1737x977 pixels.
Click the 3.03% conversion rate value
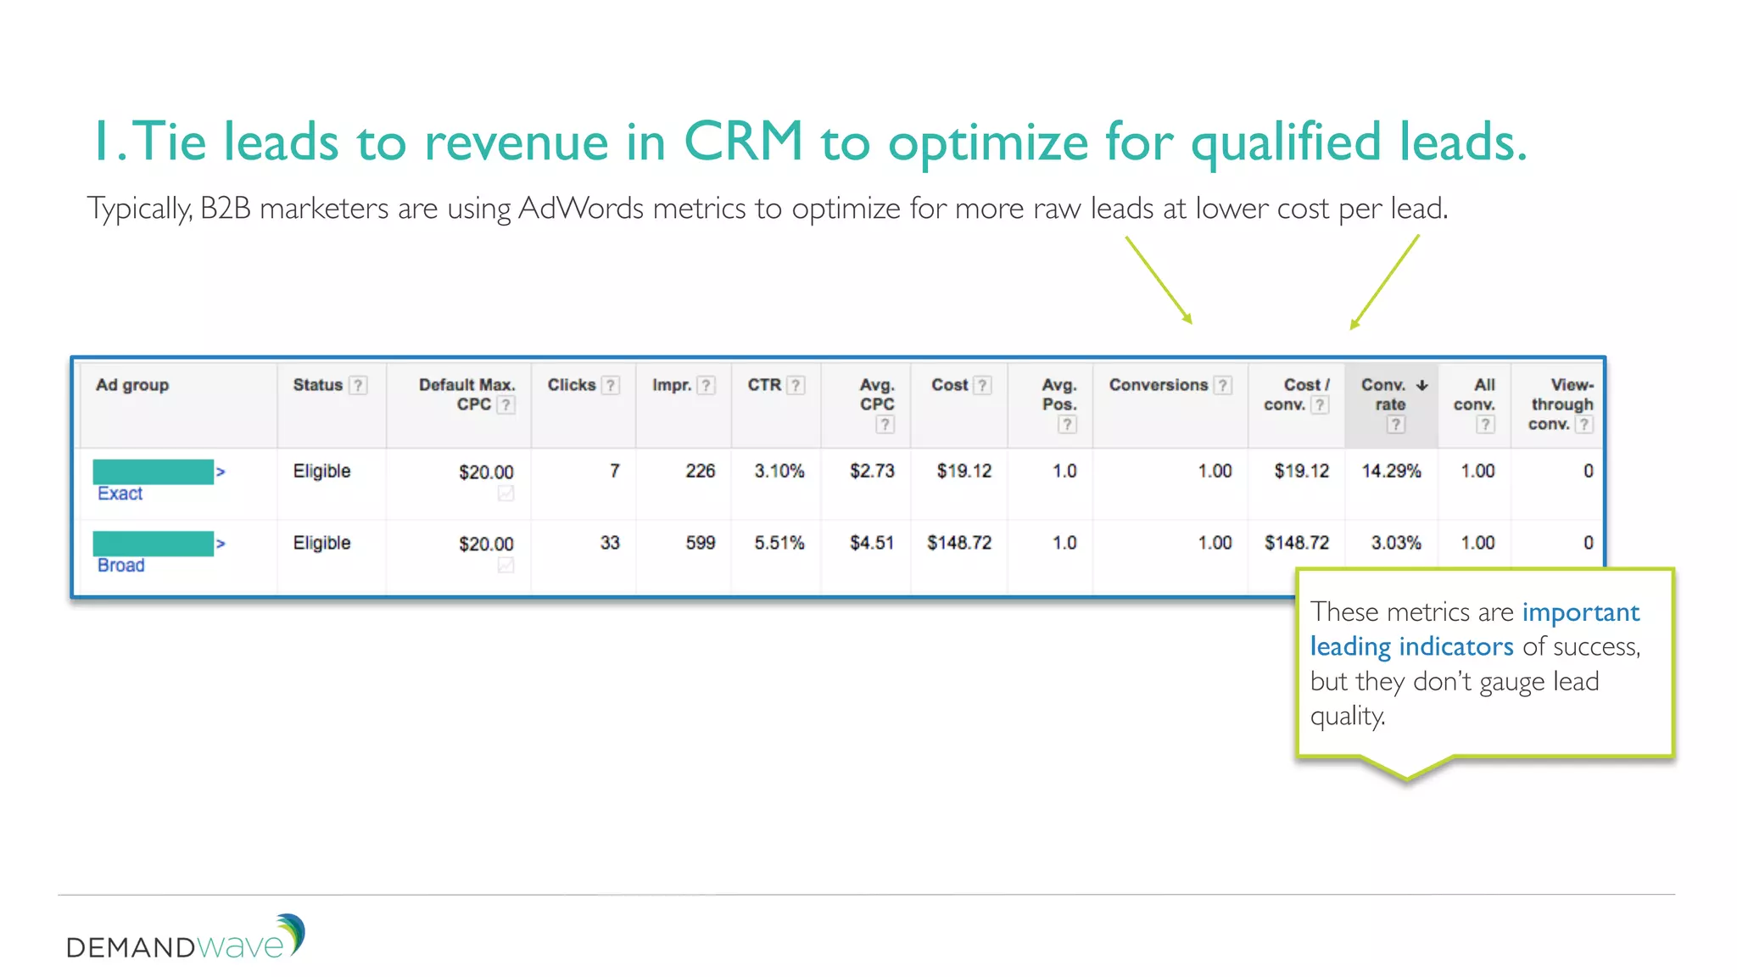point(1396,544)
